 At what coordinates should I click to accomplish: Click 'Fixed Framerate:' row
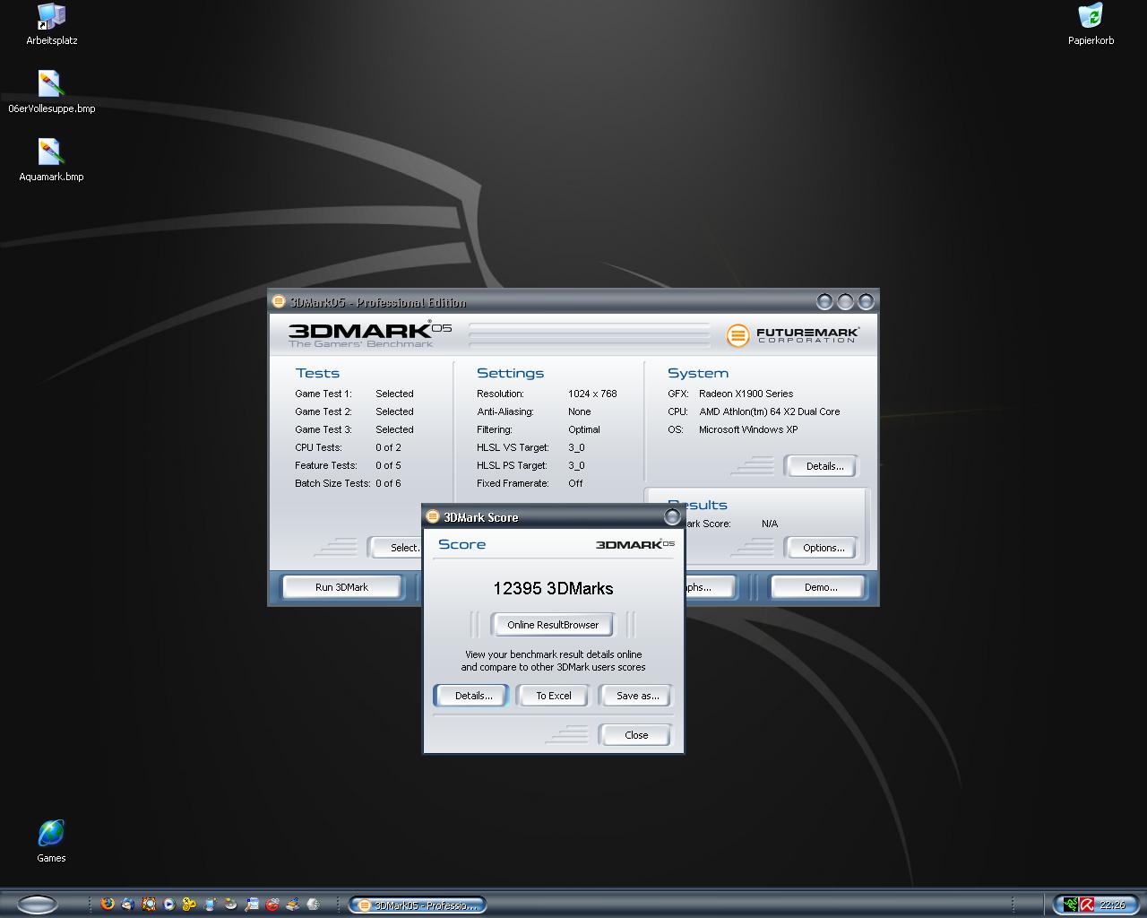click(x=530, y=483)
